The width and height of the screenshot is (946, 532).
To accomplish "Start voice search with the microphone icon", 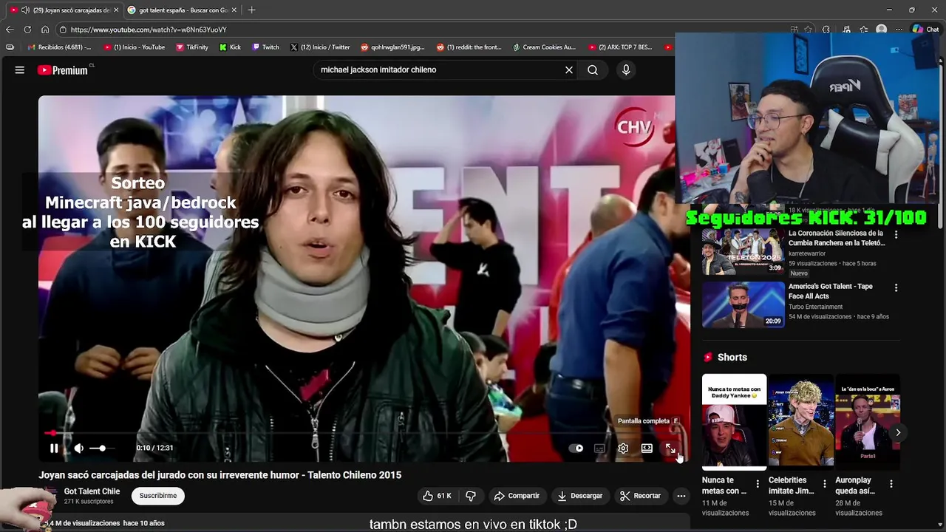I will tap(626, 69).
